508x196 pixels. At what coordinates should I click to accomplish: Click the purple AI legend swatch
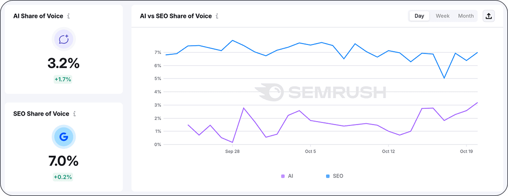click(283, 176)
